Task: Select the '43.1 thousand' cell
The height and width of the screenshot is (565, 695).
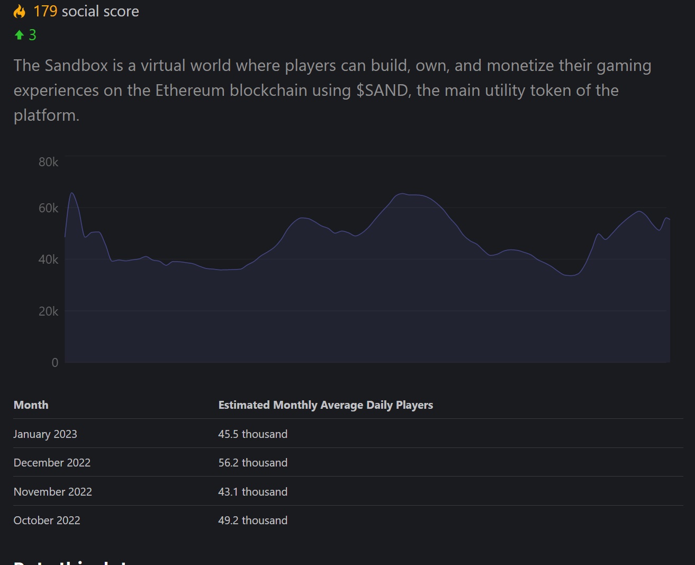Action: (252, 492)
